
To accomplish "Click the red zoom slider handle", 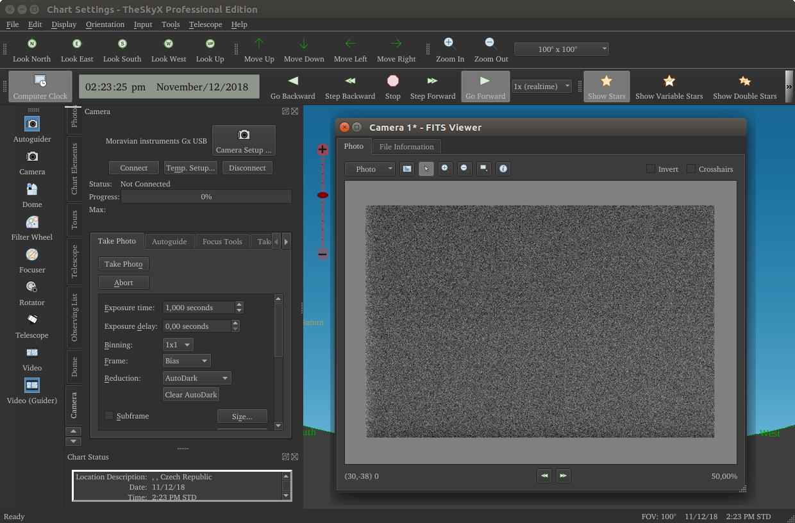I will coord(322,195).
